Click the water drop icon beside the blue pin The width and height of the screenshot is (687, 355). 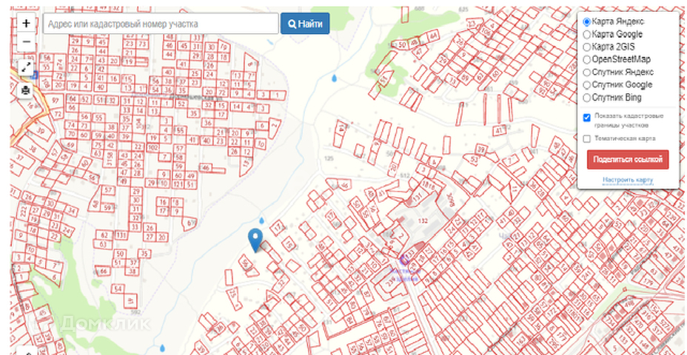[261, 220]
